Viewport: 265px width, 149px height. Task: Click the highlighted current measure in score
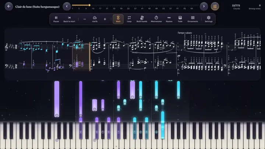(x=81, y=57)
